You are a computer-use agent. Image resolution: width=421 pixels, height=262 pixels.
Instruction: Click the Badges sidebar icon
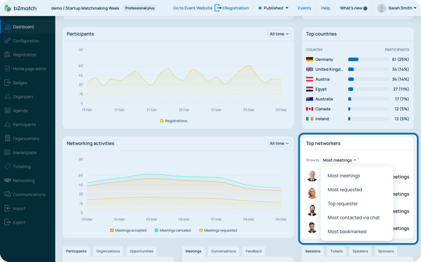point(8,83)
